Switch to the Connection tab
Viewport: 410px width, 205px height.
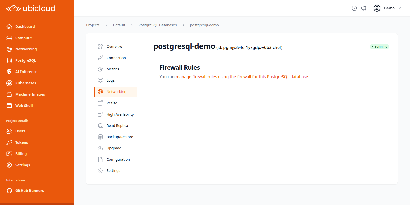tap(116, 58)
